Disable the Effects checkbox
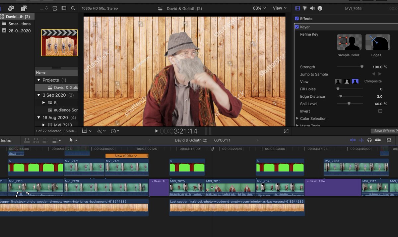The image size is (398, 237). click(x=297, y=19)
